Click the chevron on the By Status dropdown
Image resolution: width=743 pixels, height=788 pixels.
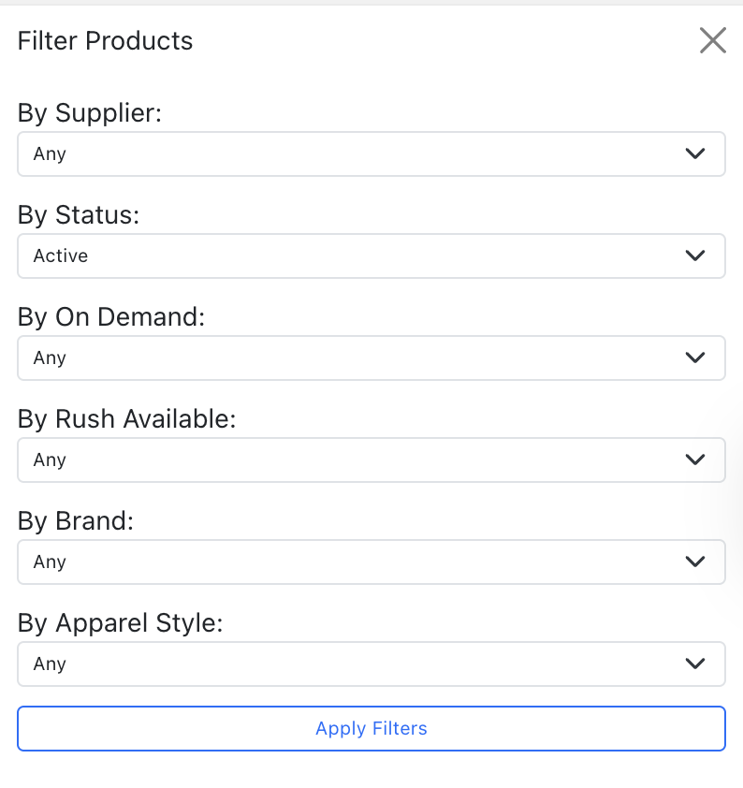(695, 255)
